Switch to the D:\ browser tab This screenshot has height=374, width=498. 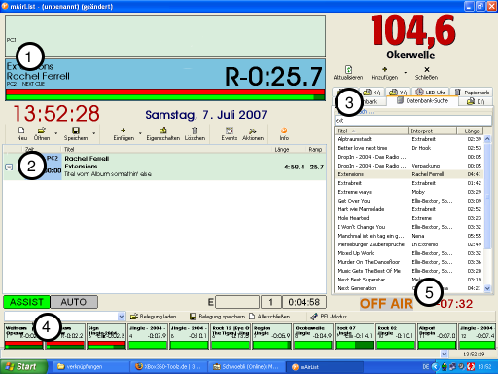tap(476, 101)
